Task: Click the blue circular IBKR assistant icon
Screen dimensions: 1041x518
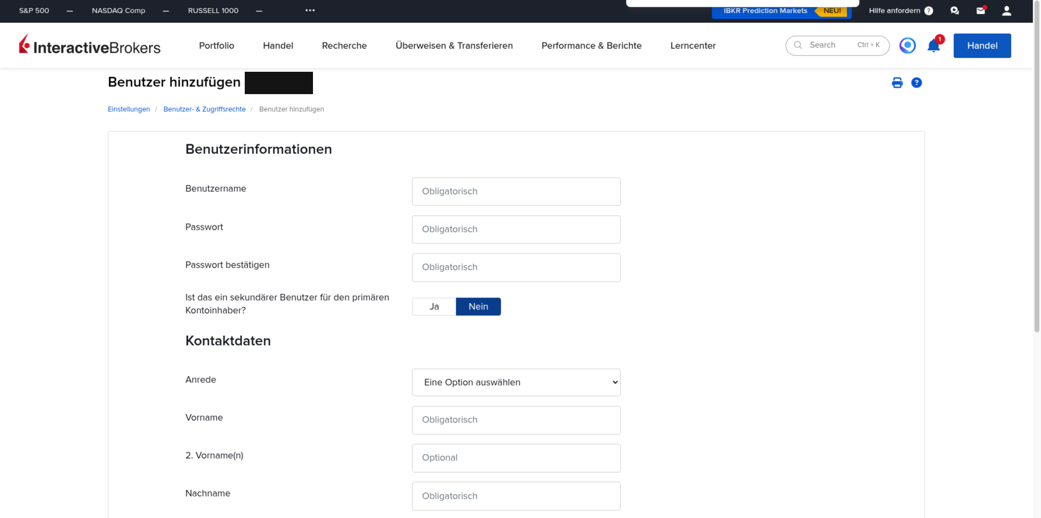Action: pyautogui.click(x=907, y=45)
